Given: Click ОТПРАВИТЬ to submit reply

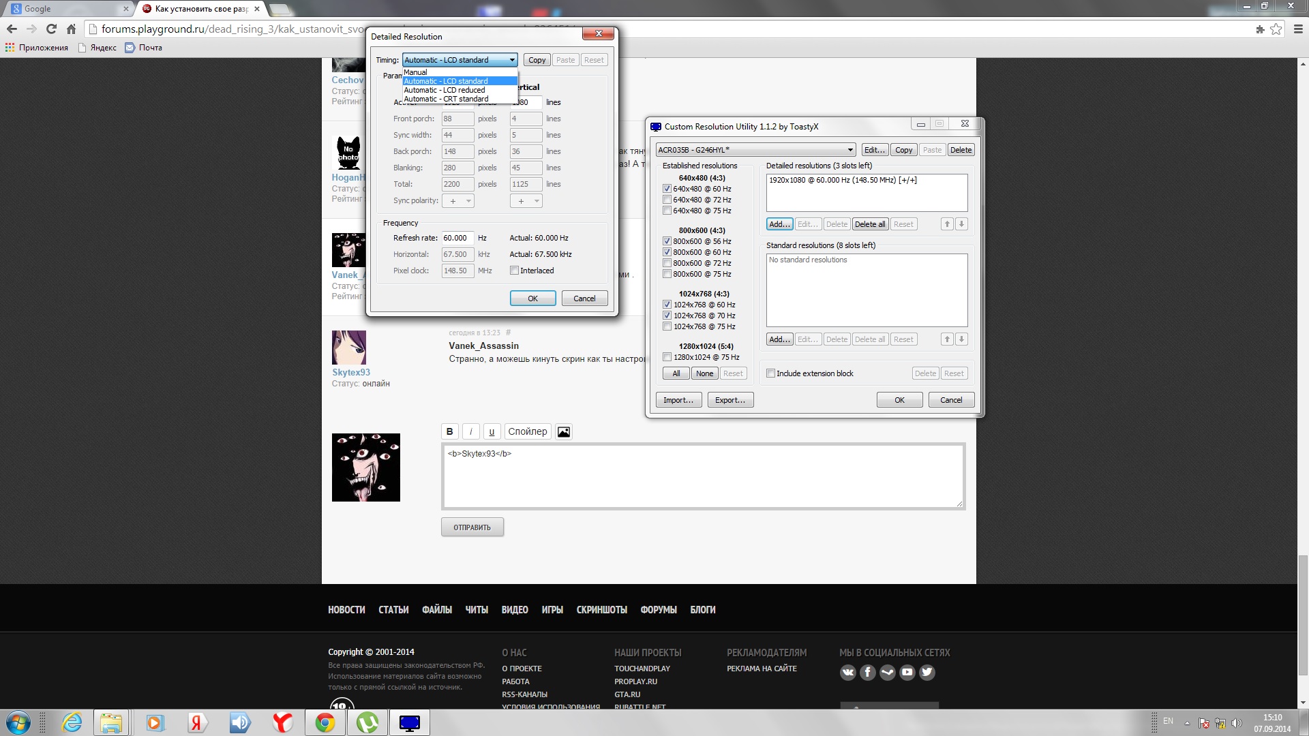Looking at the screenshot, I should 472,527.
